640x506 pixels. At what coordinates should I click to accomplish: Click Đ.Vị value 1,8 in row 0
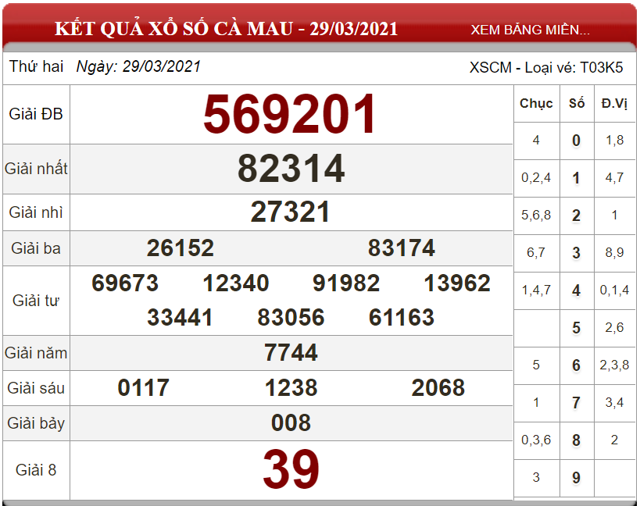(x=614, y=141)
